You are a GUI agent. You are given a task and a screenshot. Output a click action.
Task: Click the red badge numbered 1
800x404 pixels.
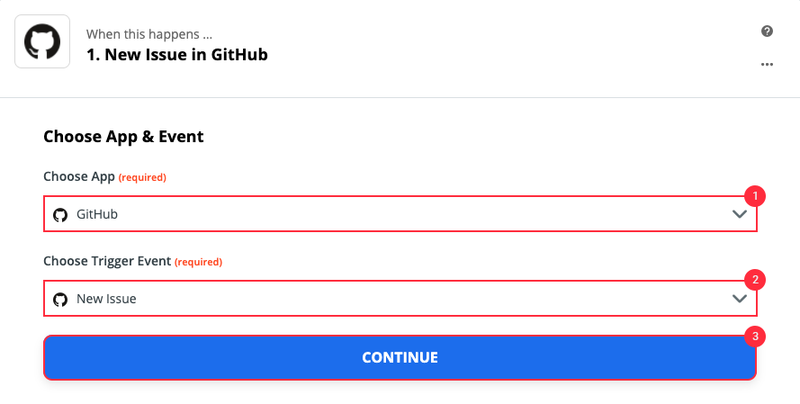pyautogui.click(x=755, y=196)
